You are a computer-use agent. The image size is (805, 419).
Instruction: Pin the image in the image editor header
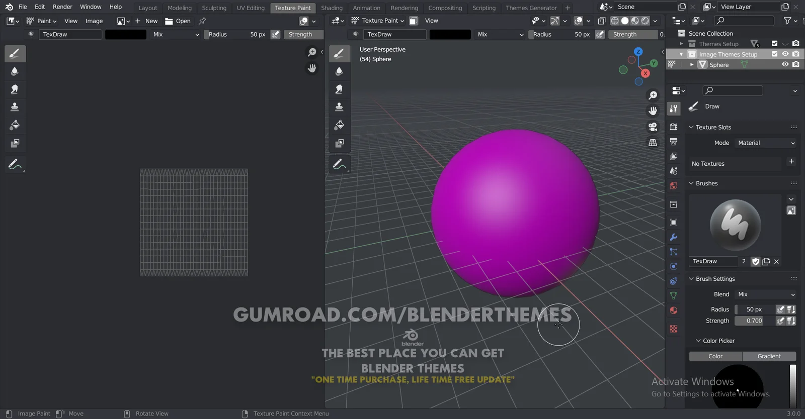point(202,21)
